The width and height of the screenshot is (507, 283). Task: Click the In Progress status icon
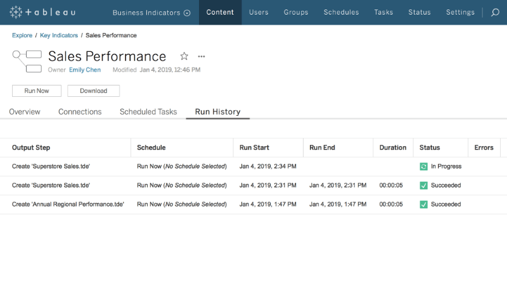[423, 167]
